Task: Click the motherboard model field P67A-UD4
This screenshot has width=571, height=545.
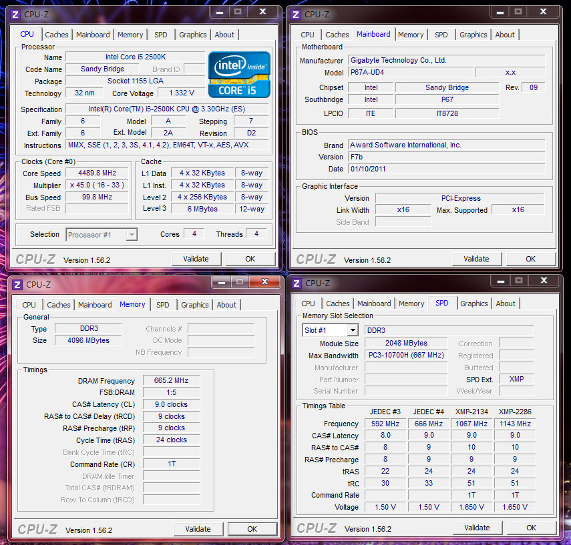Action: [x=411, y=72]
